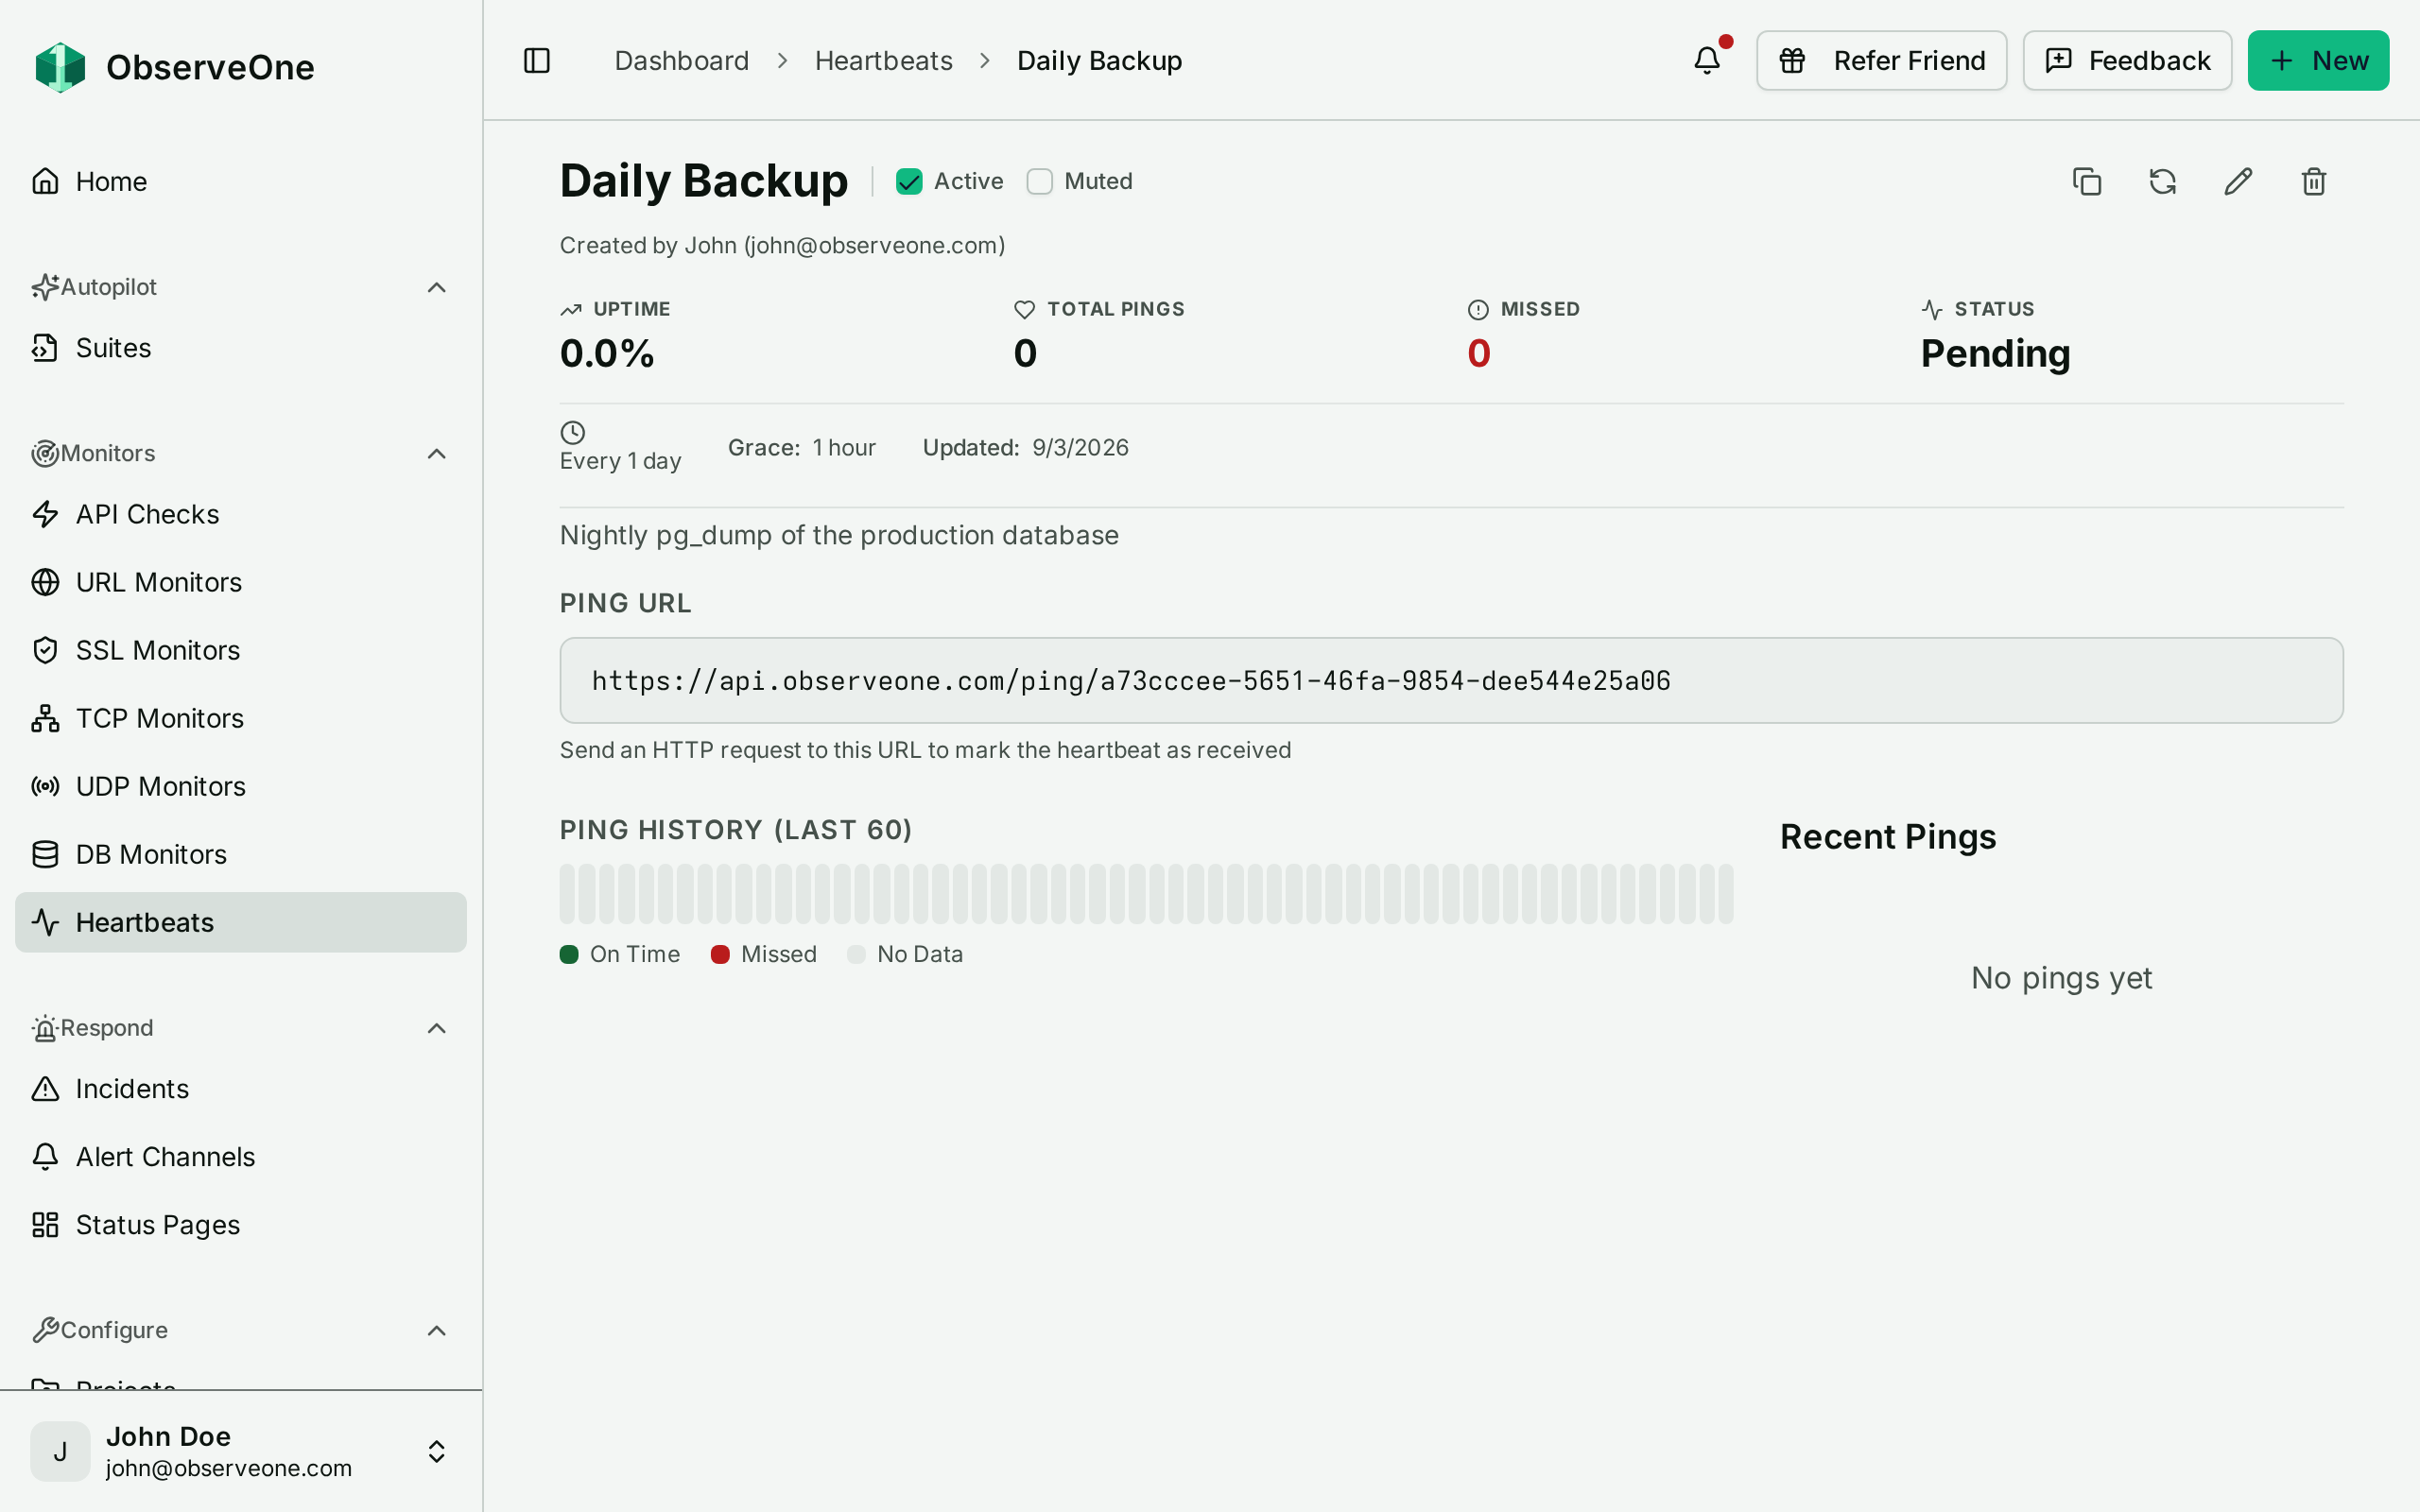Click the Heartbeats breadcrumb link

(883, 61)
